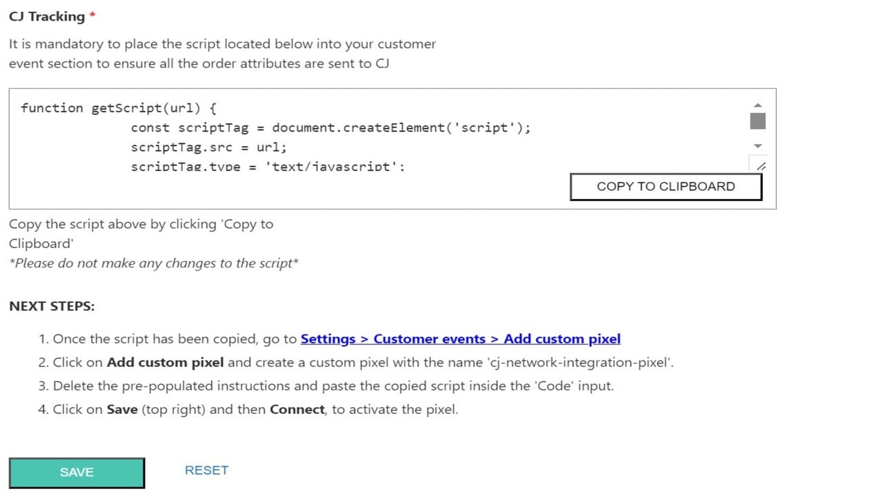The image size is (883, 496).
Task: Click the CJ Tracking heading
Action: point(47,17)
